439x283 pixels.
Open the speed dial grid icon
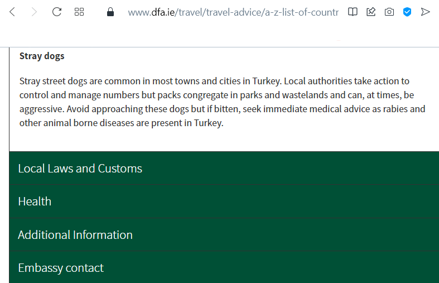click(x=79, y=12)
